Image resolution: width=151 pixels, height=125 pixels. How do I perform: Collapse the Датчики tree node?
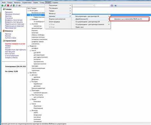coord(30,75)
